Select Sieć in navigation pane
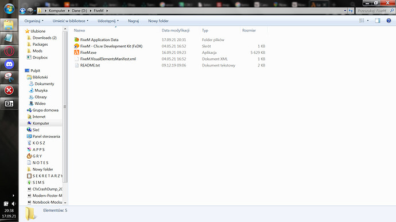This screenshot has width=396, height=222. pyautogui.click(x=36, y=130)
